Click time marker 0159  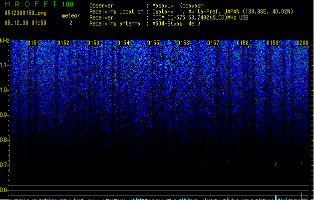(x=273, y=42)
